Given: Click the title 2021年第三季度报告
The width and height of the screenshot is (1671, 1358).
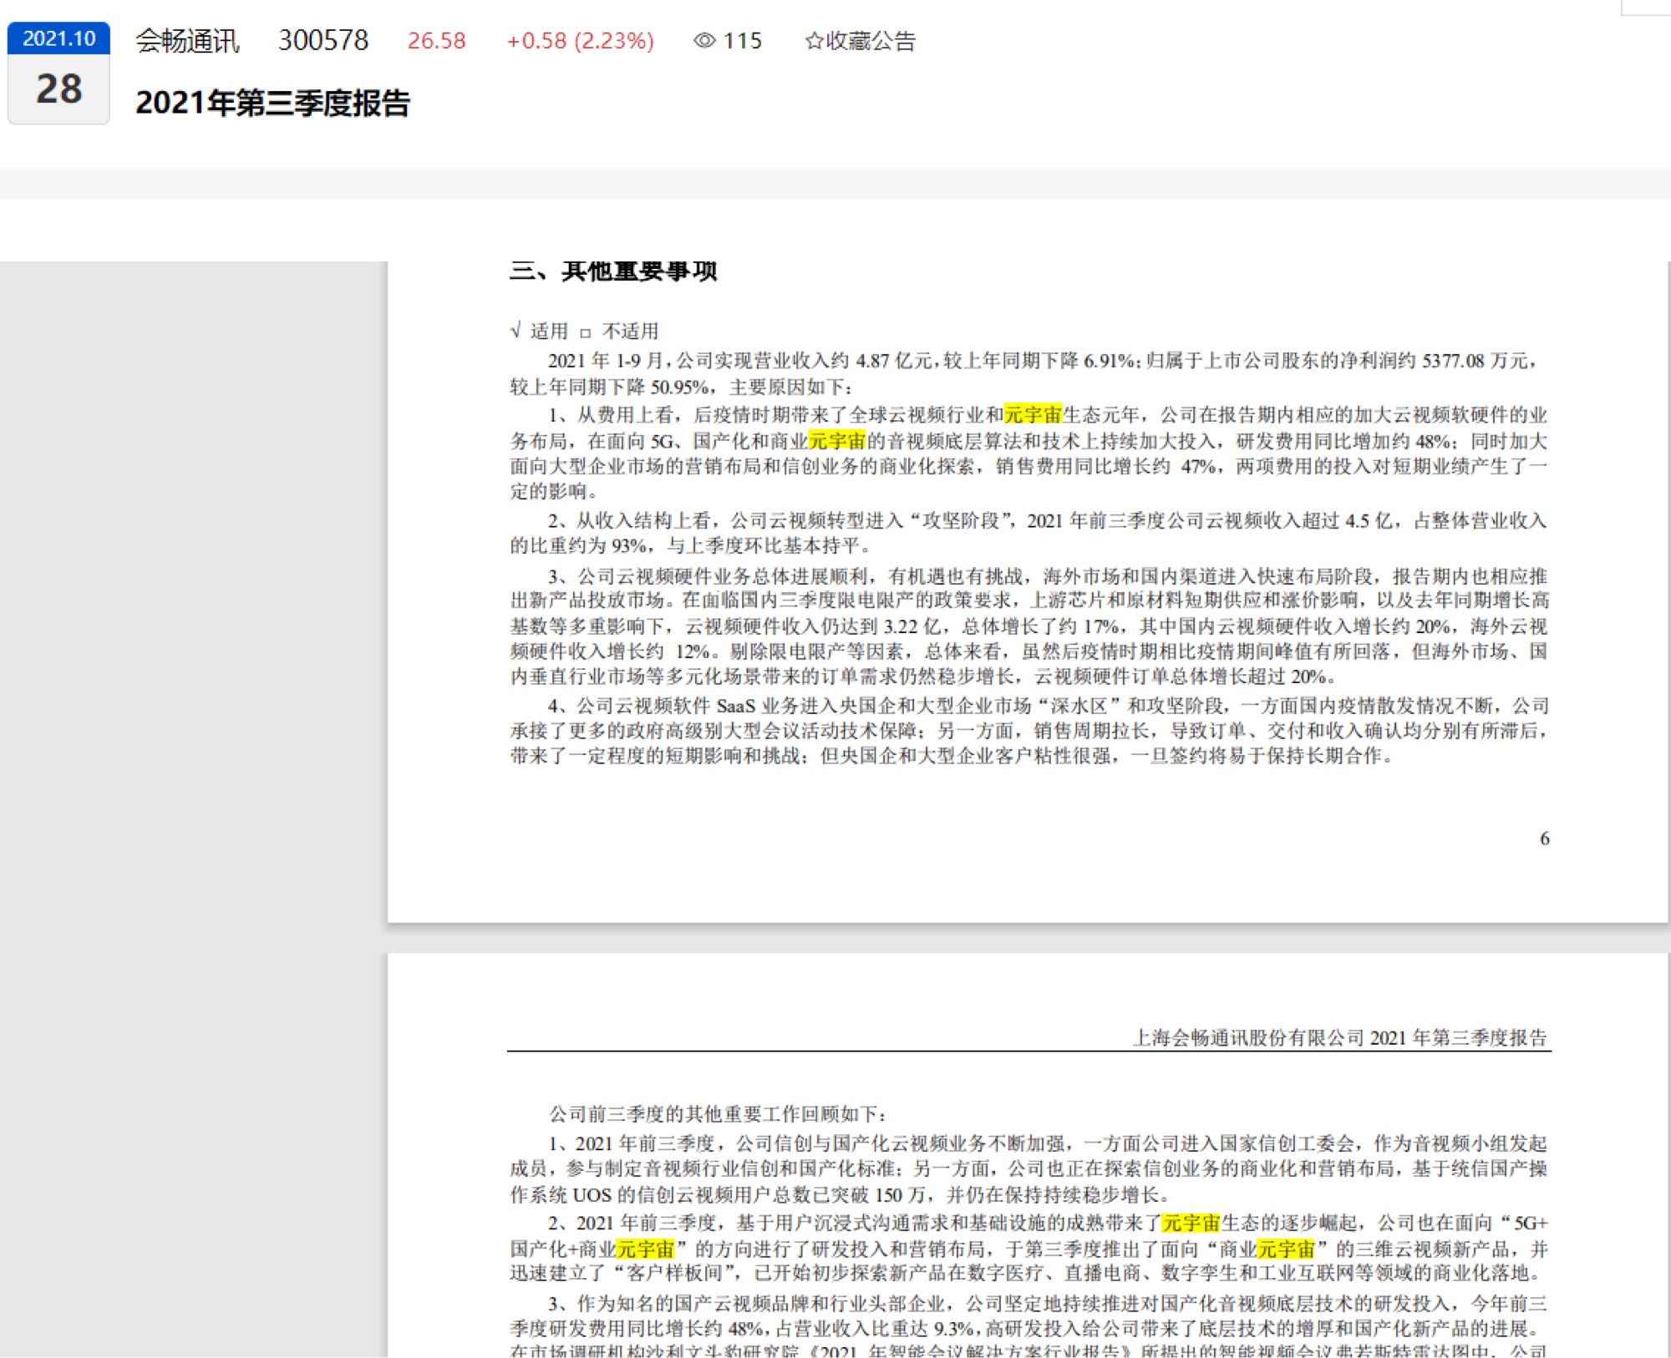Looking at the screenshot, I should (272, 103).
